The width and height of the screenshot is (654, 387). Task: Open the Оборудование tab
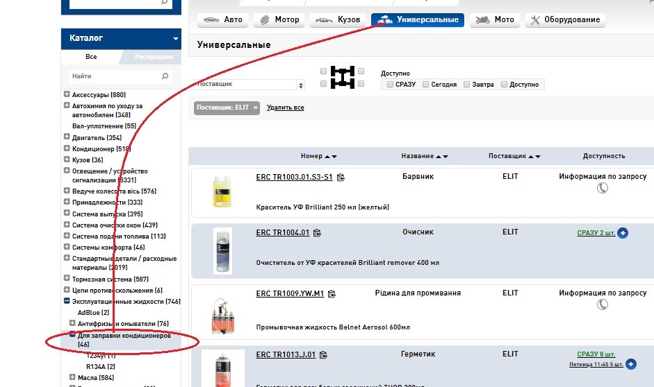(565, 20)
